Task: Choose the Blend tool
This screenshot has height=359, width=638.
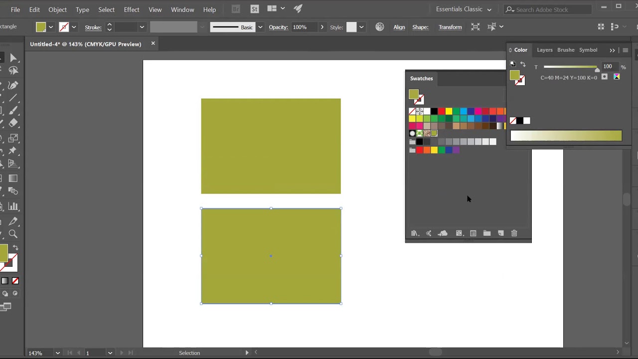Action: pyautogui.click(x=13, y=191)
